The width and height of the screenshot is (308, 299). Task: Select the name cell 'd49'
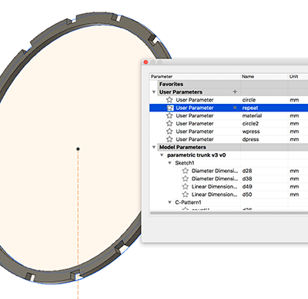(247, 187)
